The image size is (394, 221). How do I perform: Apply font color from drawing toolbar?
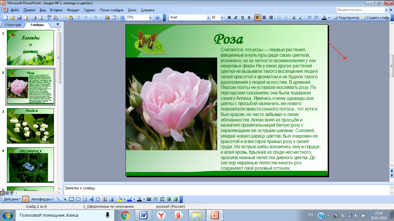(139, 199)
